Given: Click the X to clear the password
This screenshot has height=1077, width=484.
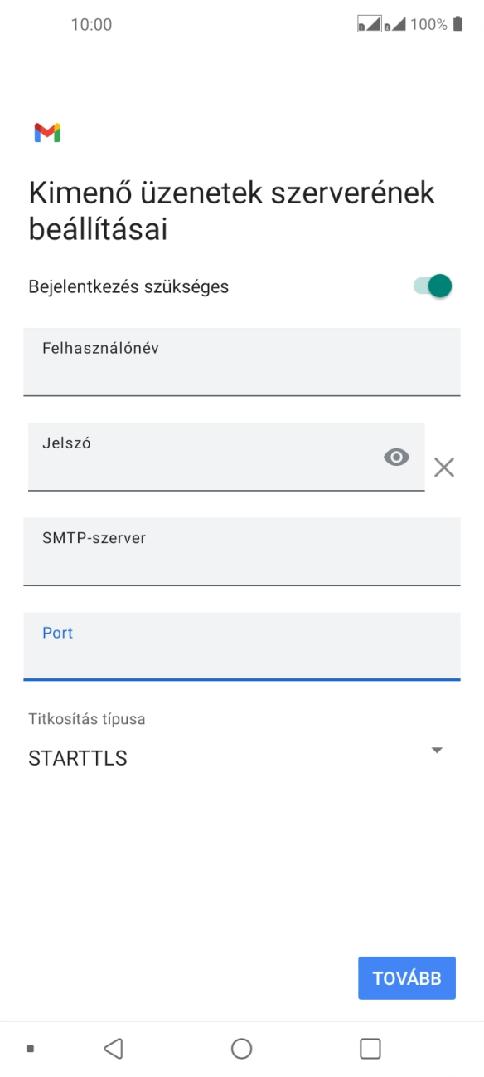Looking at the screenshot, I should (444, 468).
